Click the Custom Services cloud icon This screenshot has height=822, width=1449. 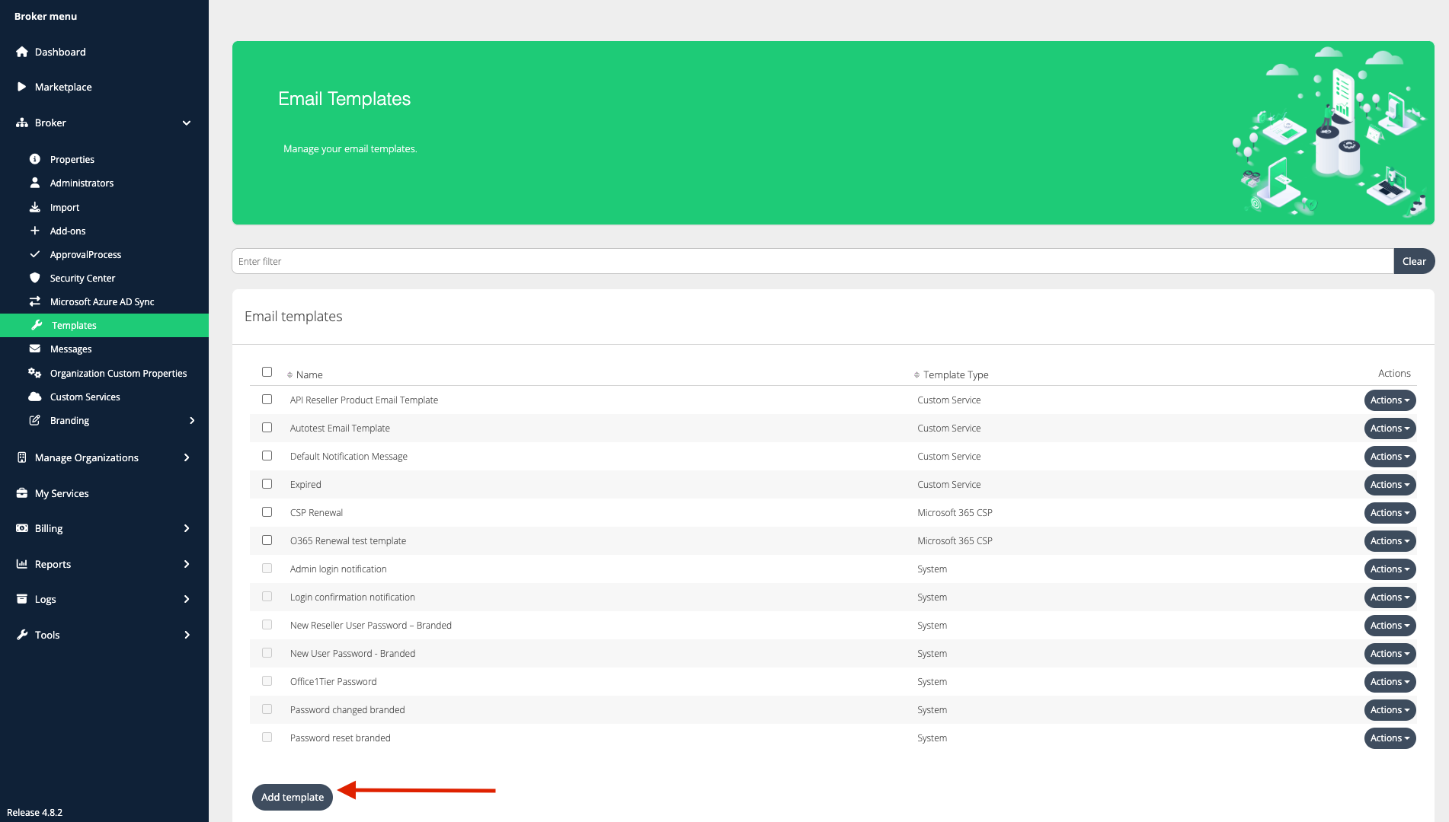(x=35, y=397)
